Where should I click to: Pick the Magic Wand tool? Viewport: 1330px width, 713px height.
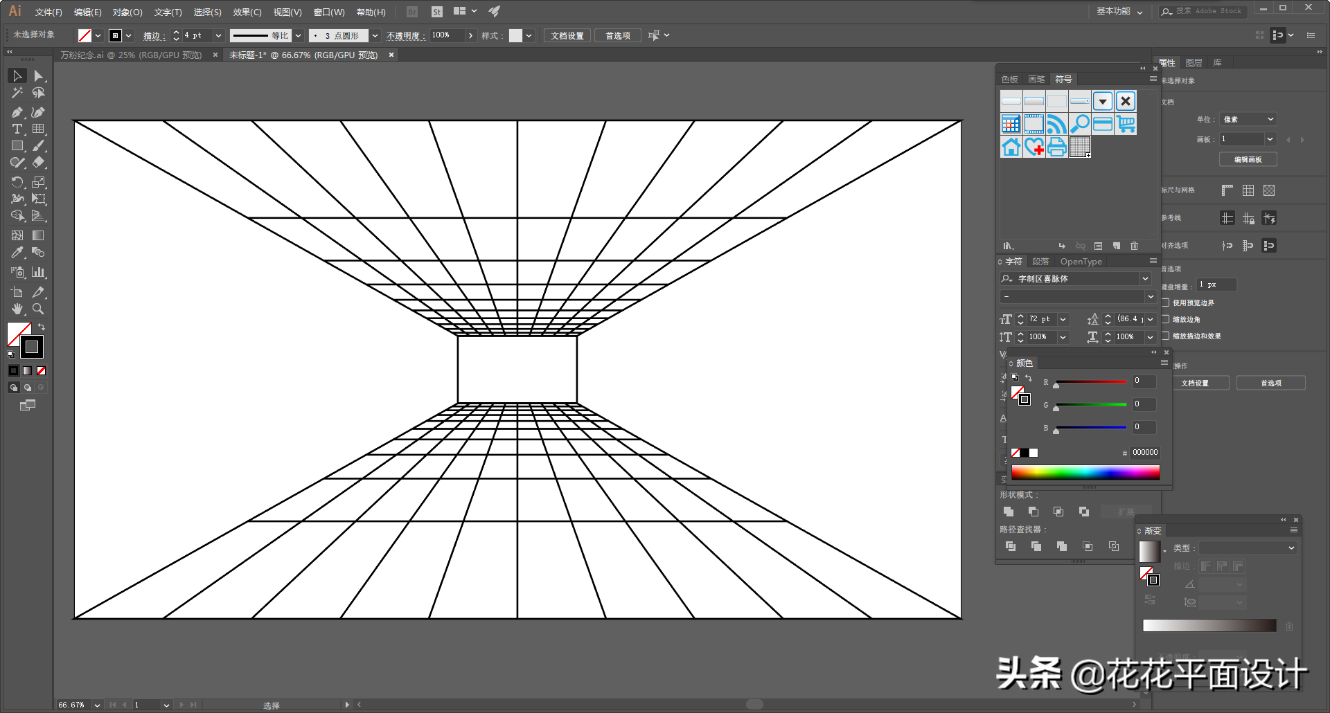coord(17,93)
